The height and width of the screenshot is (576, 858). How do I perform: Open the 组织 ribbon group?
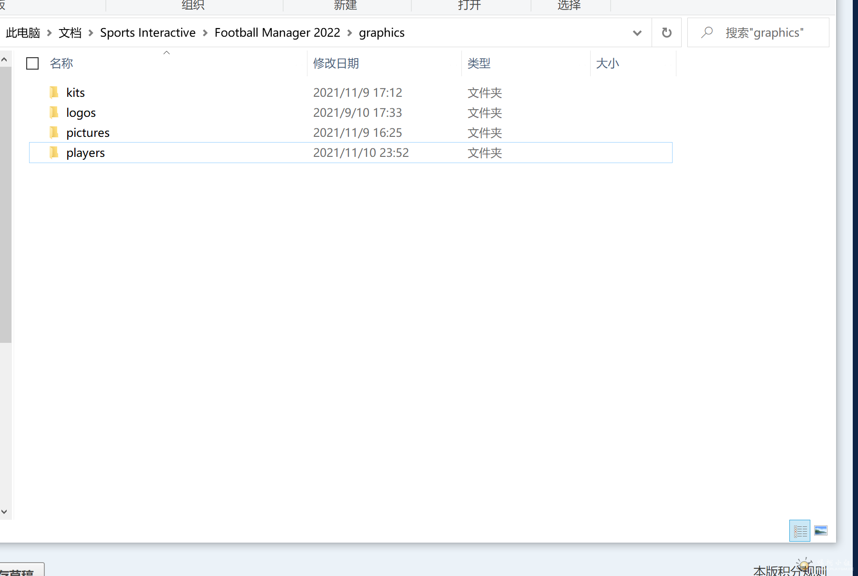[x=193, y=5]
